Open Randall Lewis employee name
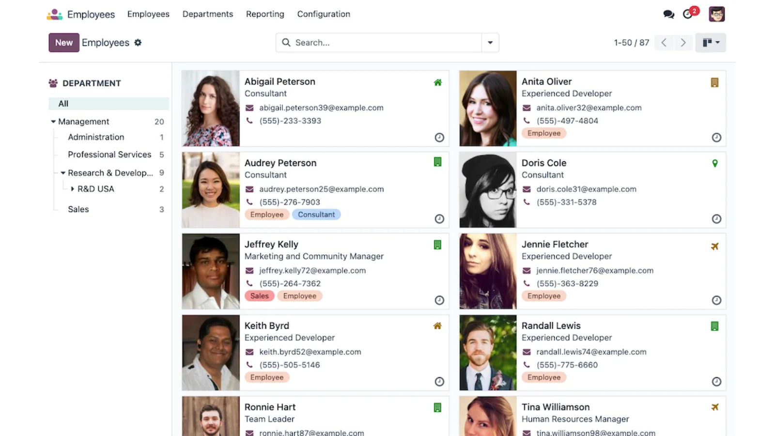This screenshot has width=775, height=436. point(551,326)
